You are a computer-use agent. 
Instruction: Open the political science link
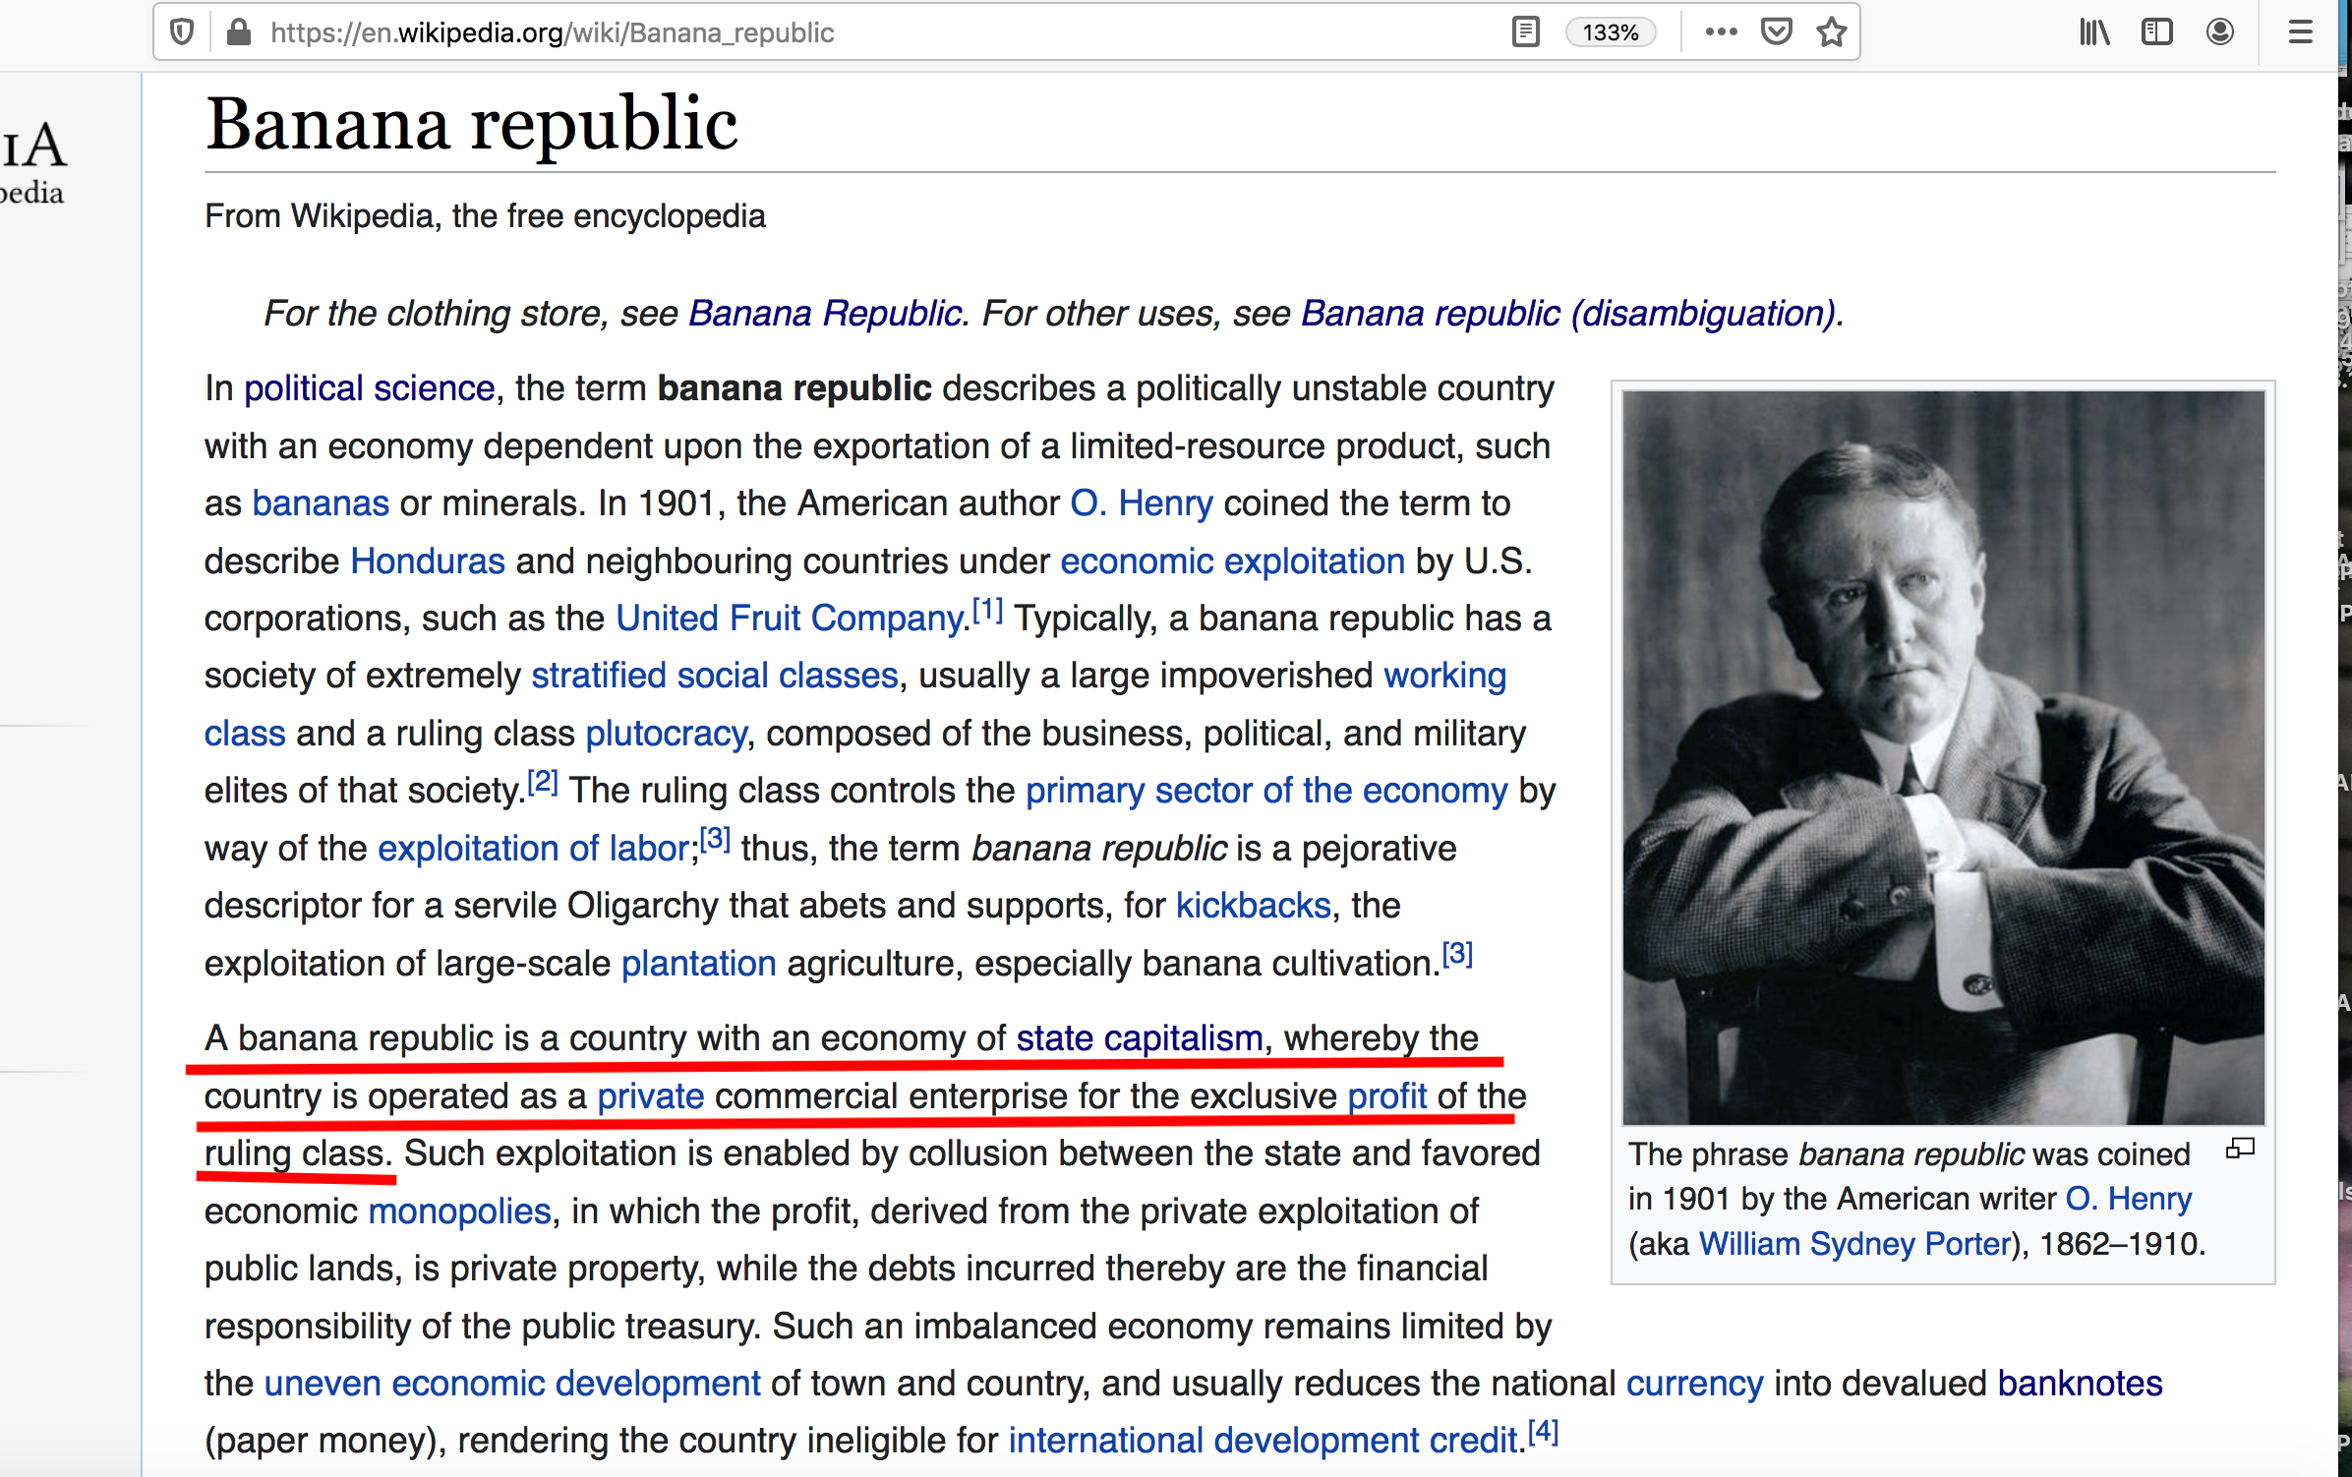[369, 388]
